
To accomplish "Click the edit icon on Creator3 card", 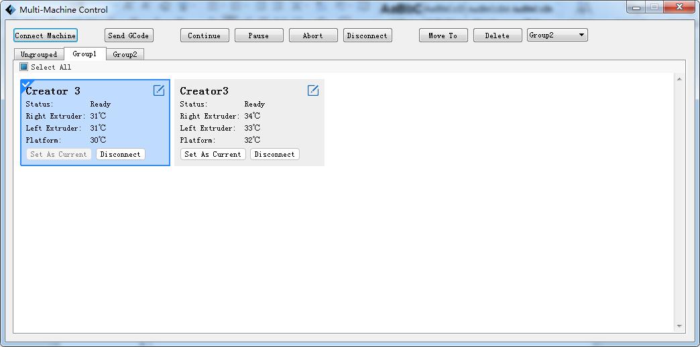I will tap(313, 90).
